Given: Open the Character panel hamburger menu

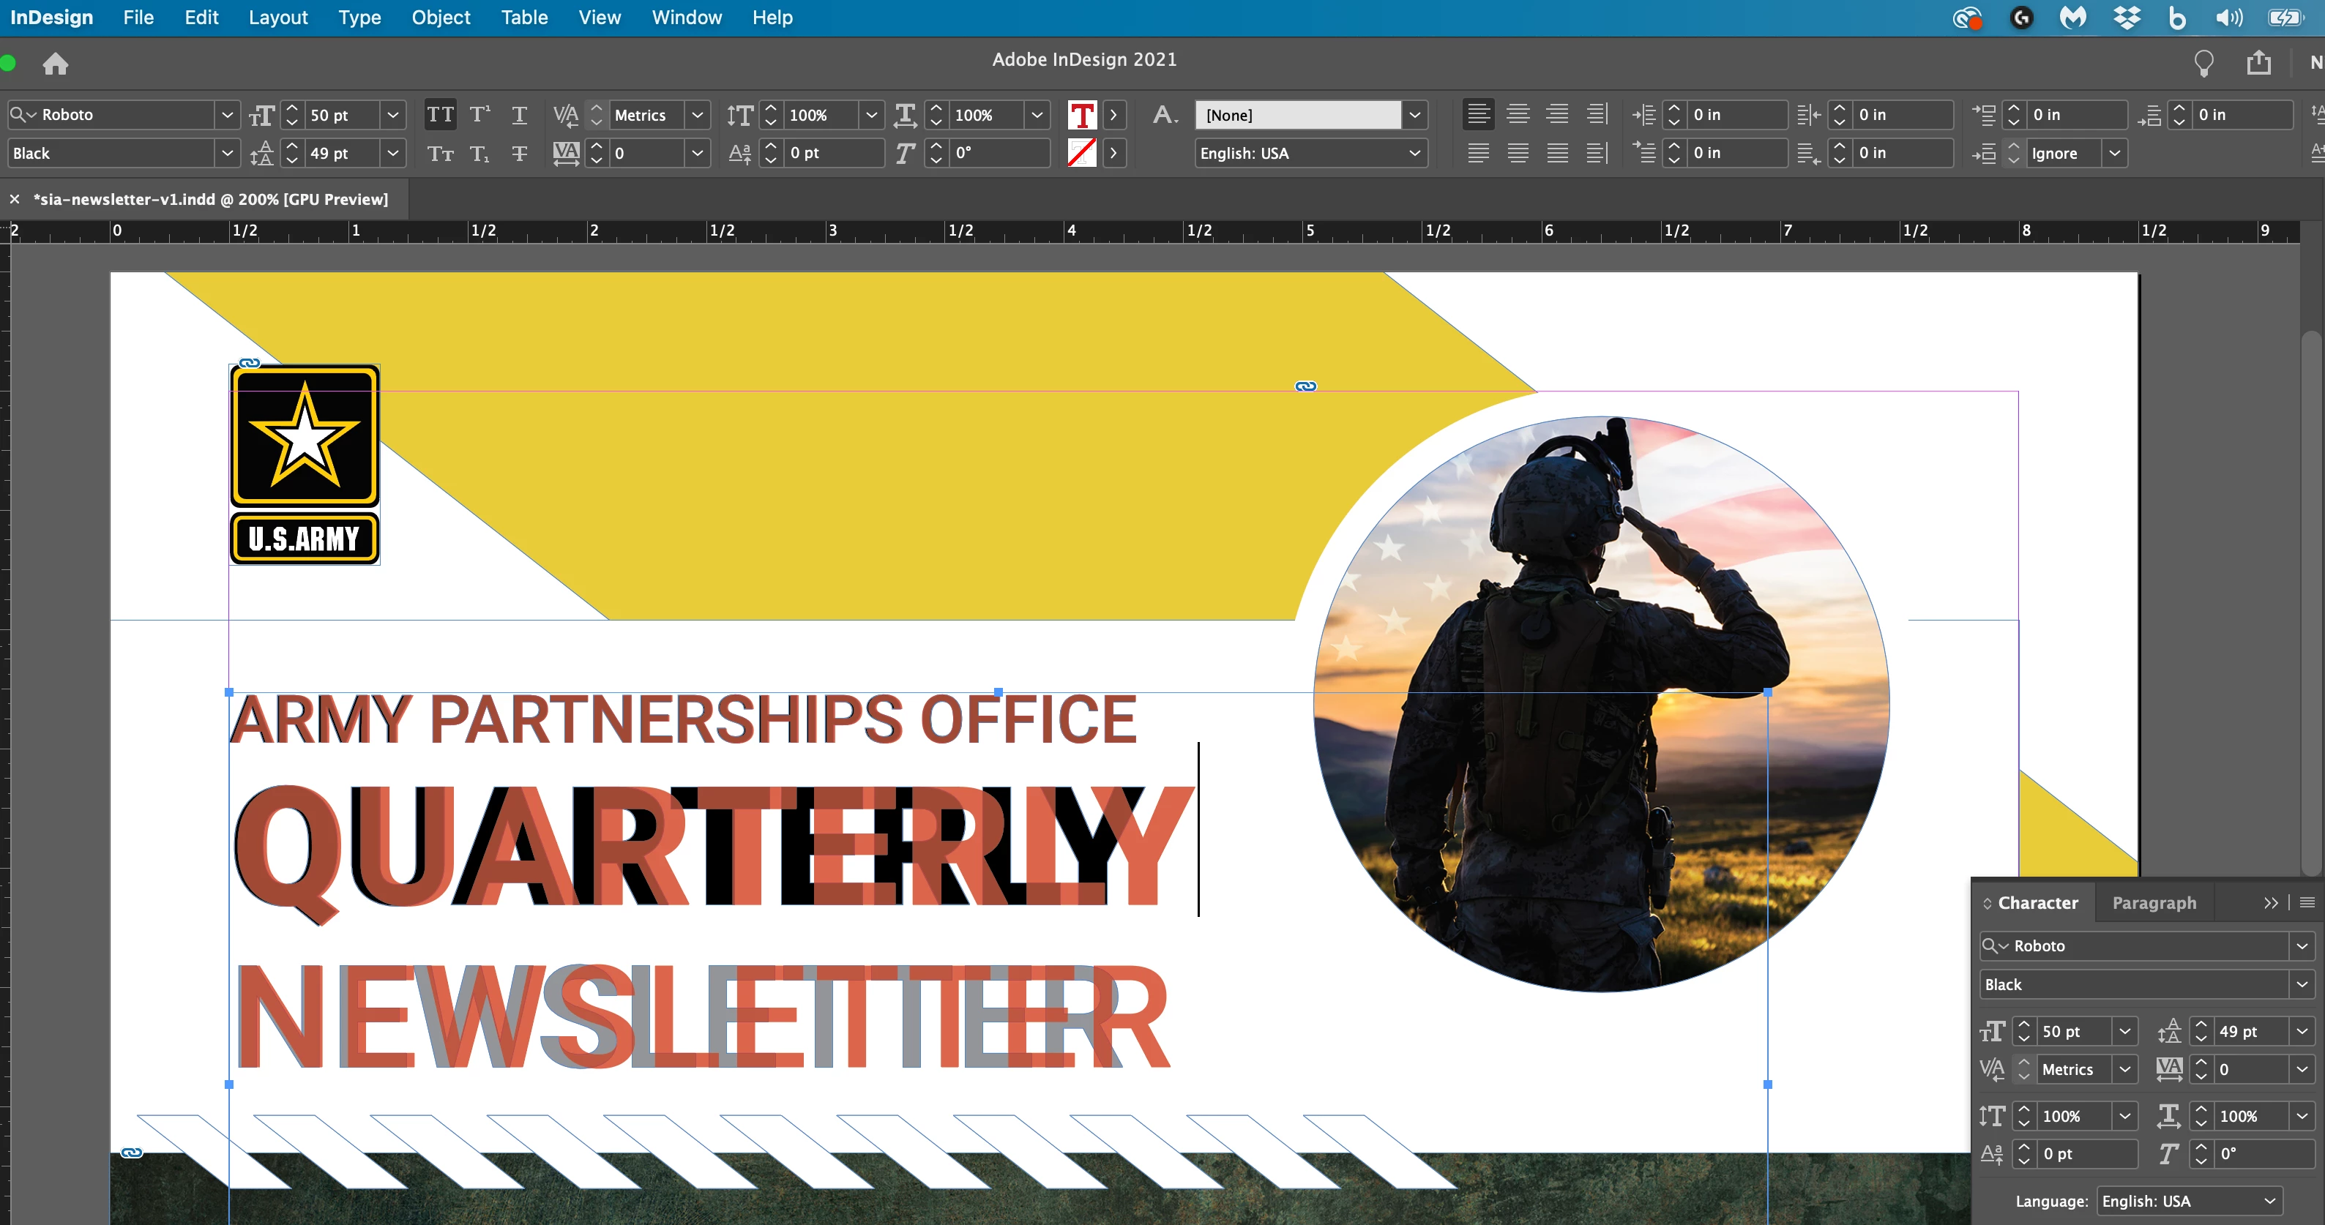Looking at the screenshot, I should [2307, 903].
